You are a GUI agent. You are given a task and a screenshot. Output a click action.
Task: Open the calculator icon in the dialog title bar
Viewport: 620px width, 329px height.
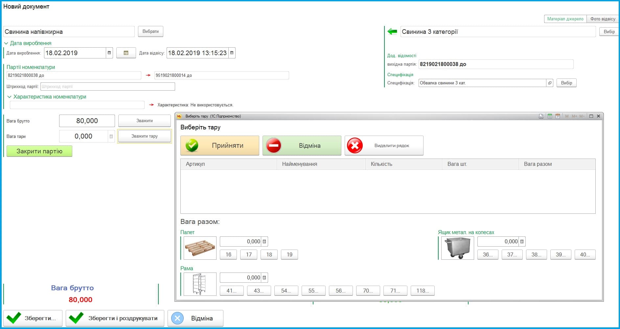pos(550,116)
